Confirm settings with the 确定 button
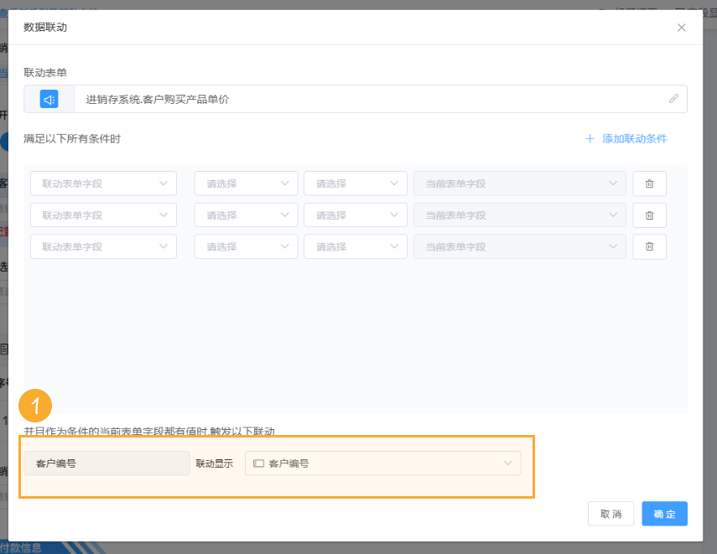717x554 pixels. point(664,513)
